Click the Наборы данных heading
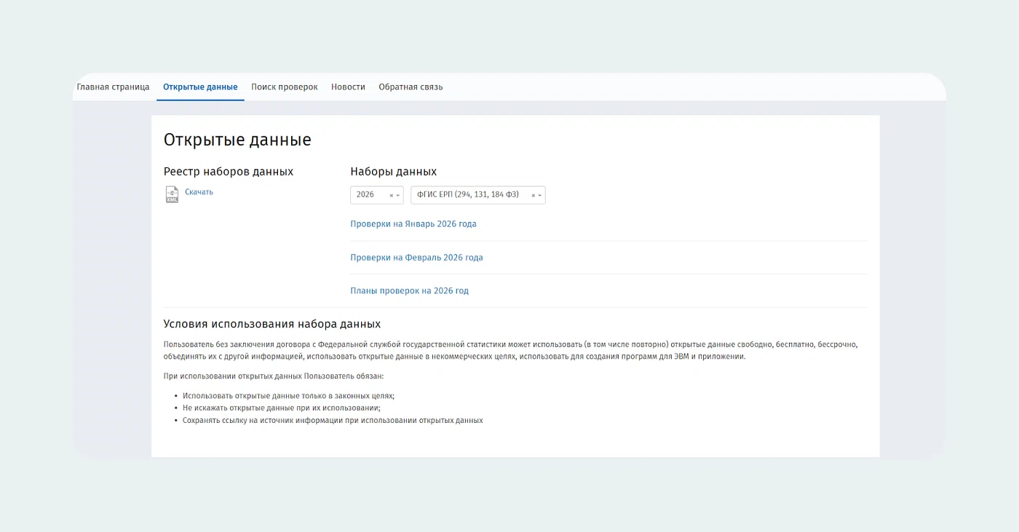Image resolution: width=1019 pixels, height=532 pixels. coord(393,172)
